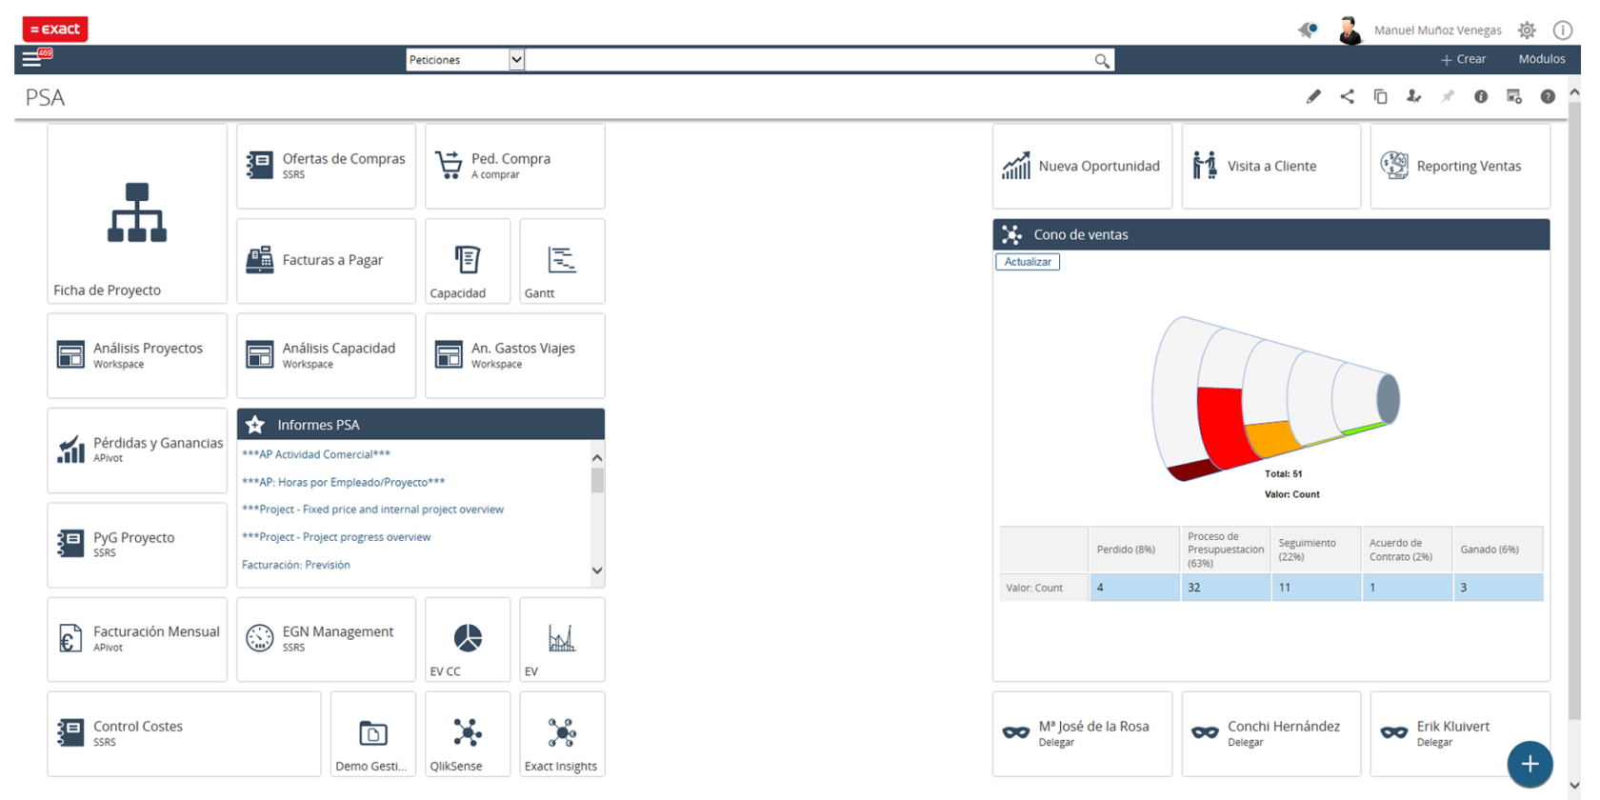Open Fixed price and internal project overview report
The width and height of the screenshot is (1600, 800).
point(372,510)
